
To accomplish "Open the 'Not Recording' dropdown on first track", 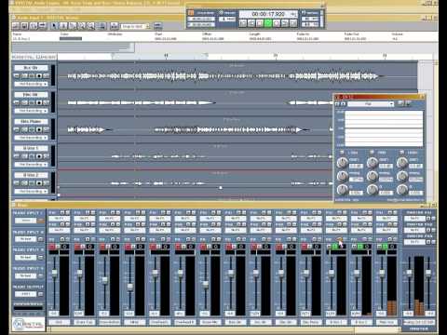I will click(31, 84).
